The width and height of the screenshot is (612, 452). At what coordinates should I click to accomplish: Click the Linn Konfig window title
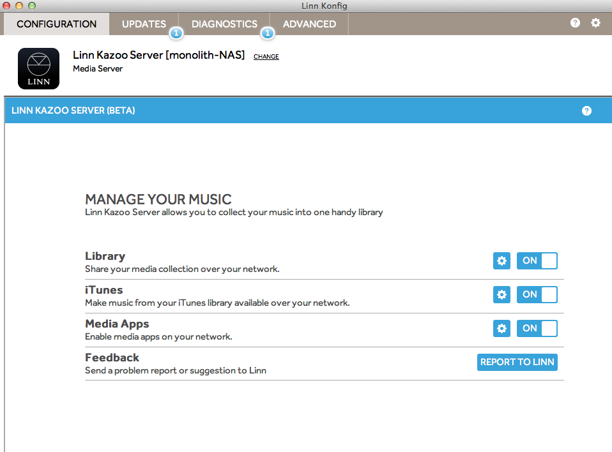coord(324,6)
